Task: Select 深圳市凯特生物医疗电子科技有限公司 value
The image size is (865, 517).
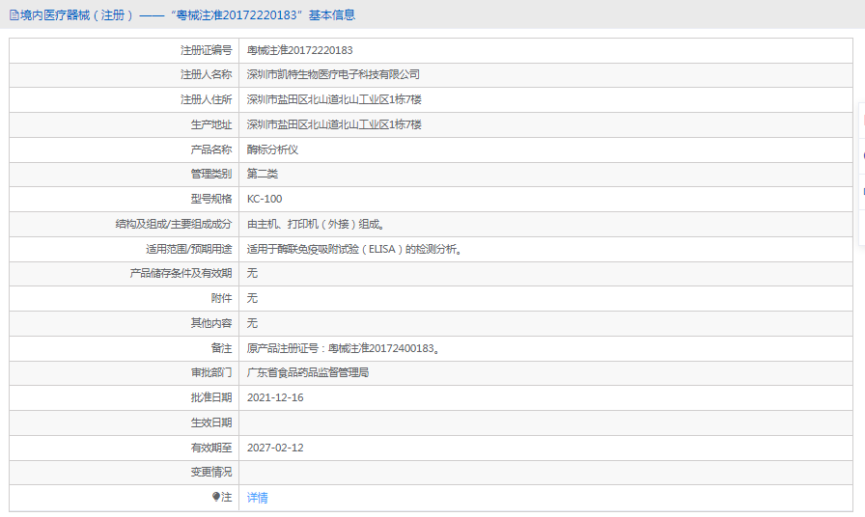Action: 333,74
